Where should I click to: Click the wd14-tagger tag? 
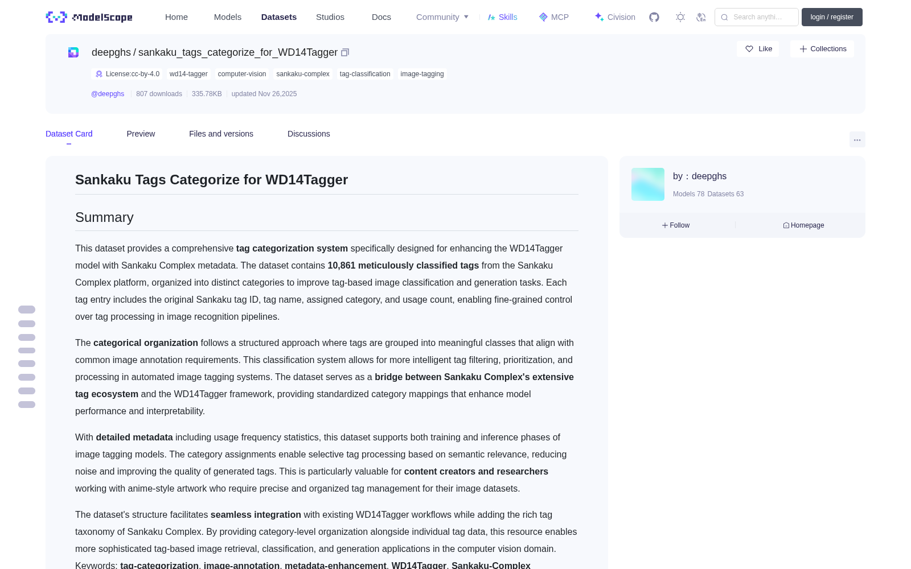(x=188, y=74)
